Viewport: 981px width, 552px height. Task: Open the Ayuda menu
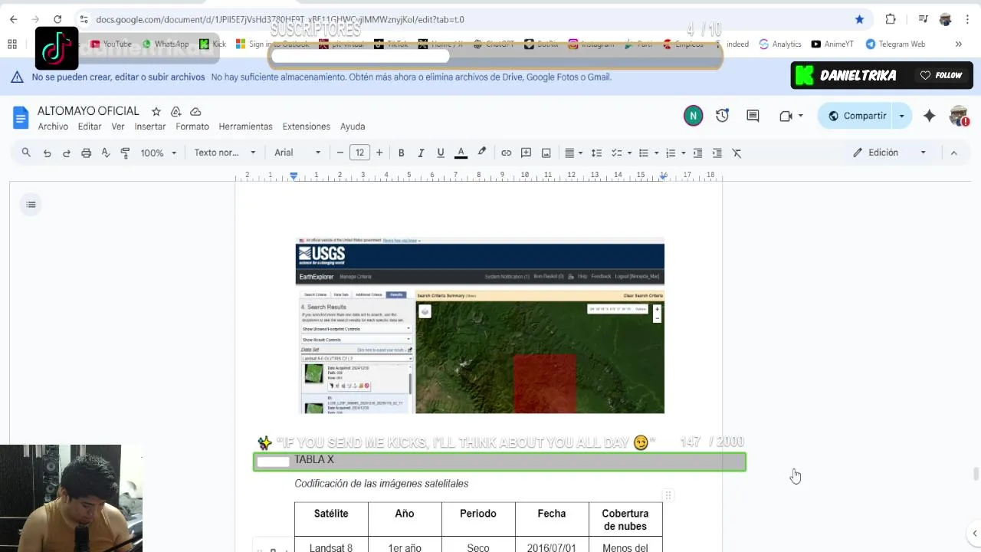[x=353, y=127]
